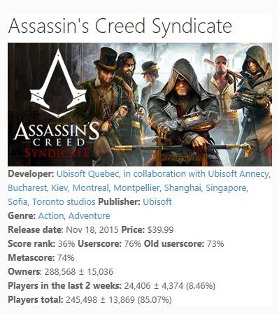Visit the Montpellier studio link
The image size is (279, 314).
tap(136, 188)
